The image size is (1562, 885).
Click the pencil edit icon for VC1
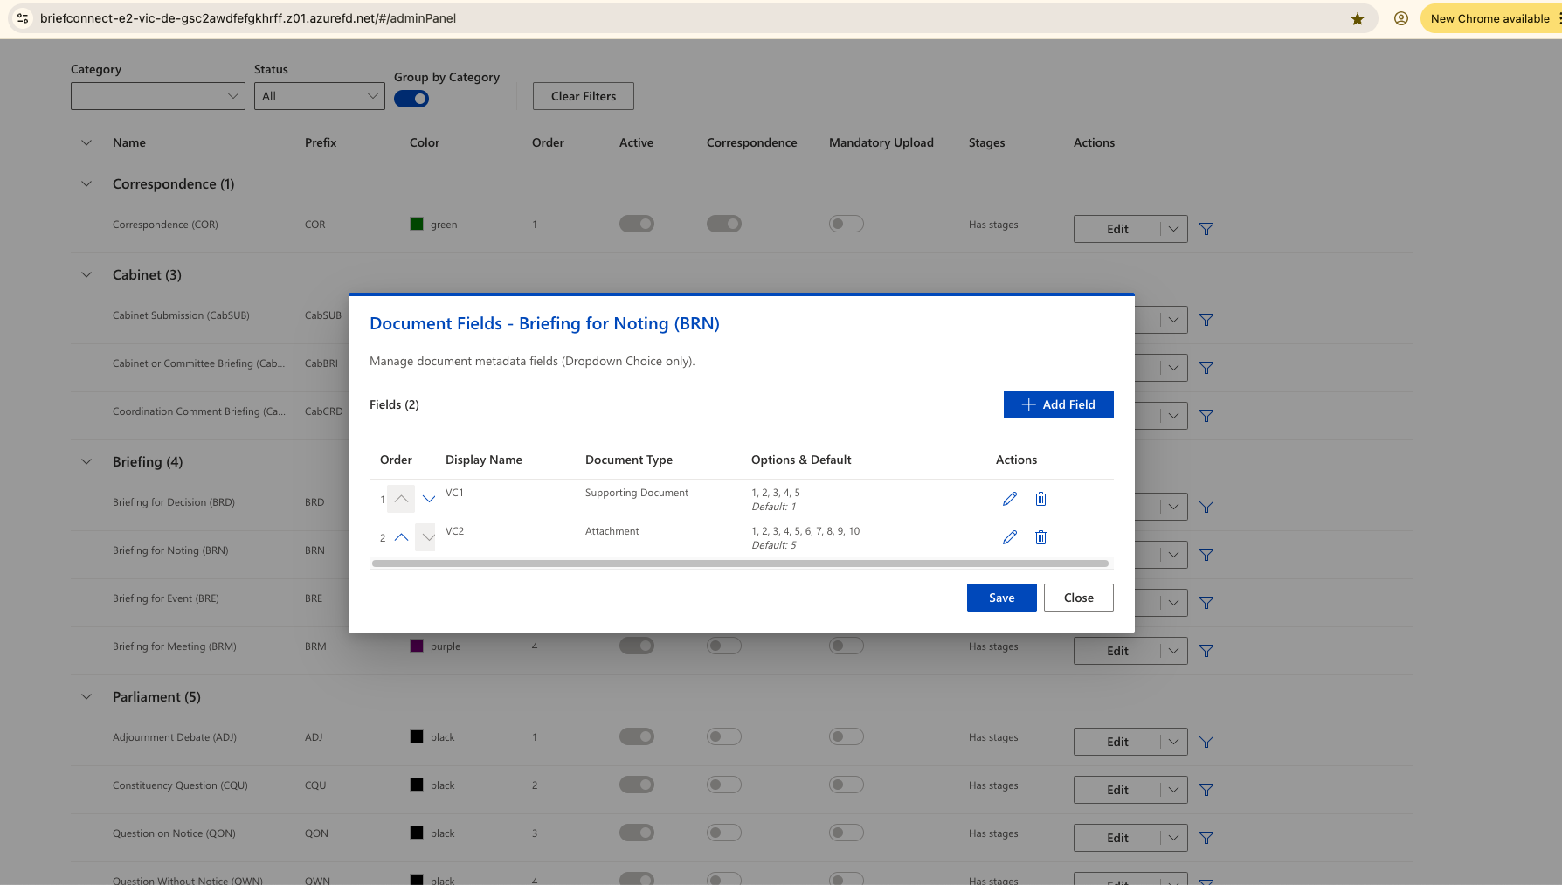tap(1010, 499)
